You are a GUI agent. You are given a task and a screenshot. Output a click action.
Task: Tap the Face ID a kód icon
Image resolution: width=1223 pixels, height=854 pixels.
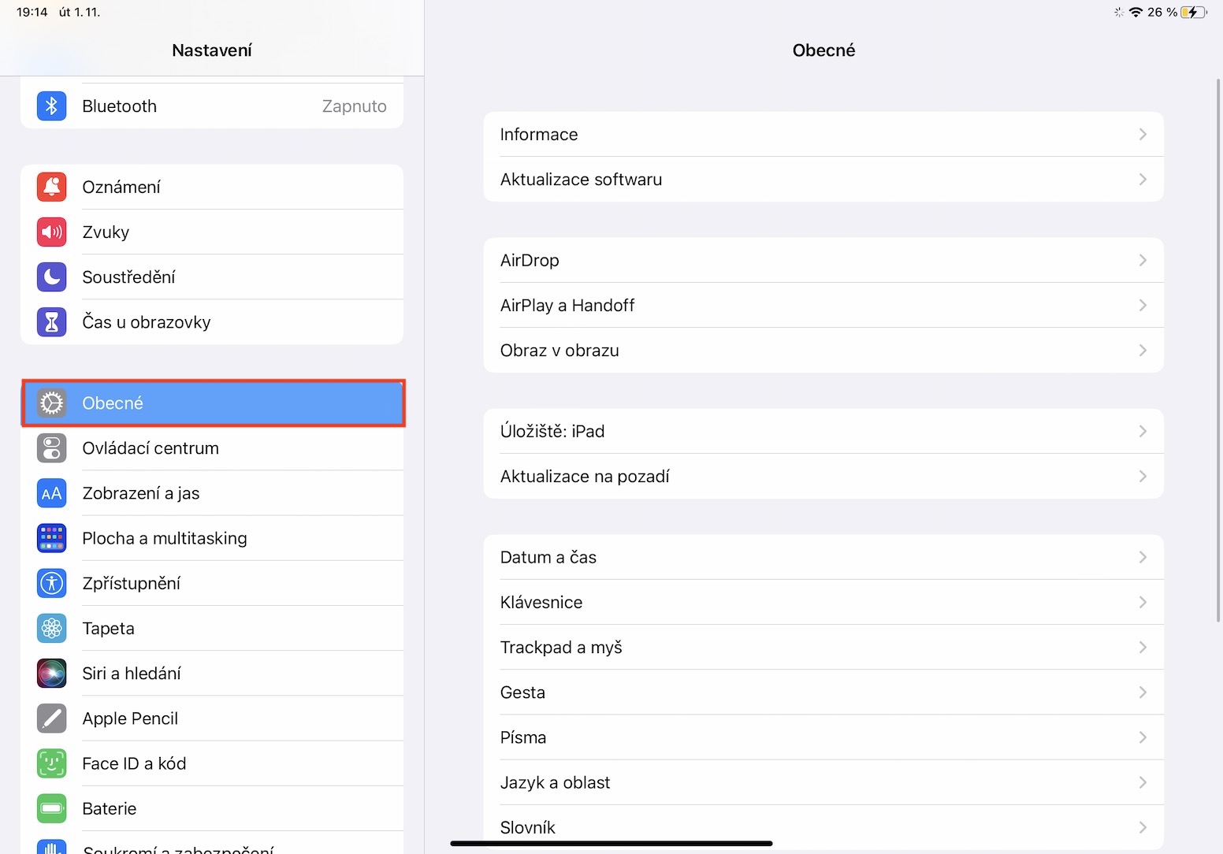click(51, 763)
